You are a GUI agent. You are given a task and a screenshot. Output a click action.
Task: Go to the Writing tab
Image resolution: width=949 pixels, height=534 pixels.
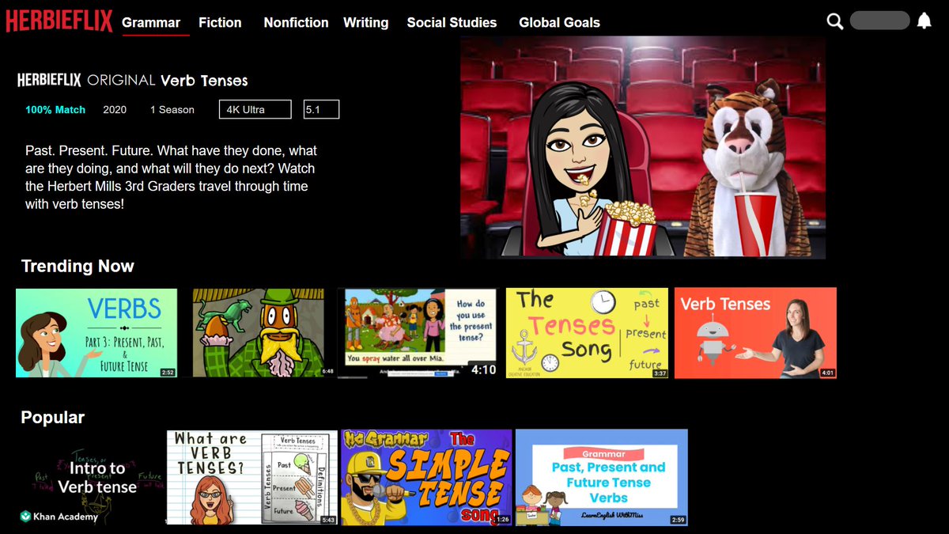click(365, 22)
